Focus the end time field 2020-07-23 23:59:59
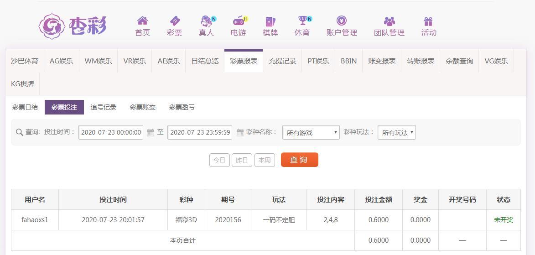The width and height of the screenshot is (535, 255). pos(200,132)
